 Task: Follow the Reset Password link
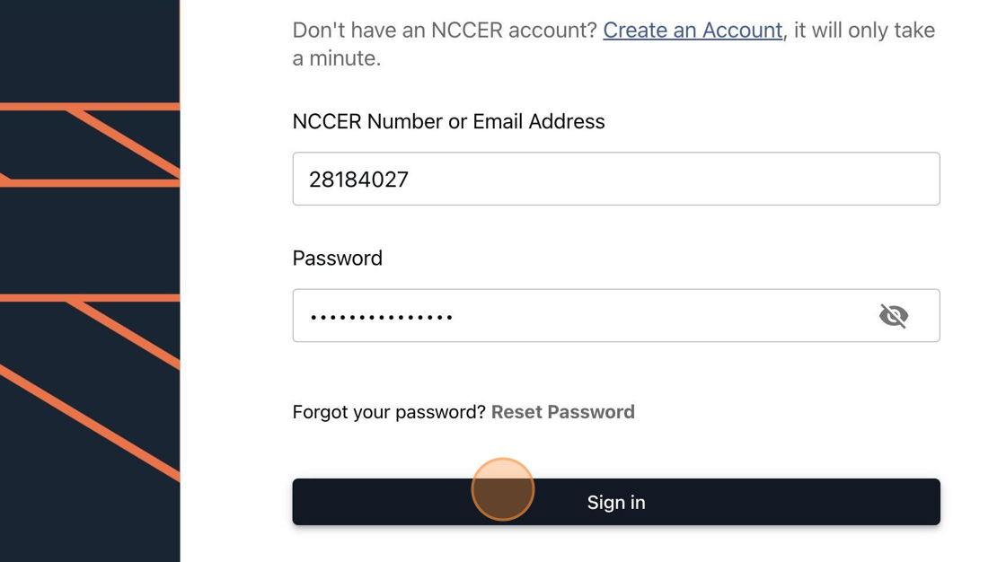pos(563,411)
